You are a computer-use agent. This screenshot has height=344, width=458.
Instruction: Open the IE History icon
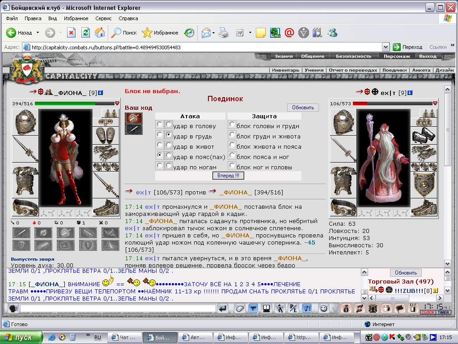(189, 33)
